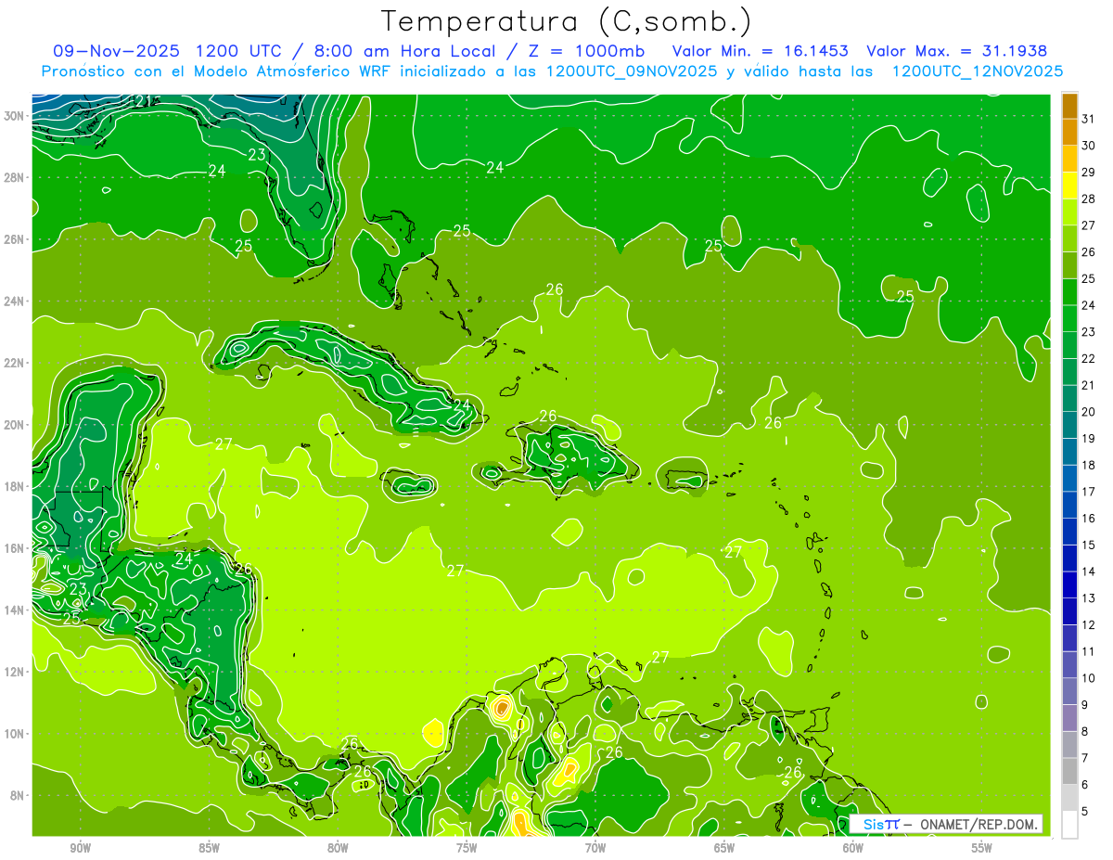Click the 26N latitude axis label
1113x860 pixels.
click(14, 239)
